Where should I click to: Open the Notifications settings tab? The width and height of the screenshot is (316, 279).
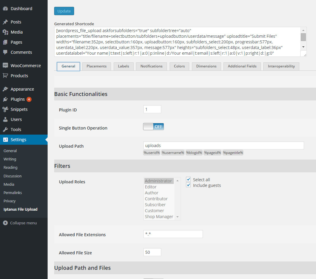click(x=151, y=66)
